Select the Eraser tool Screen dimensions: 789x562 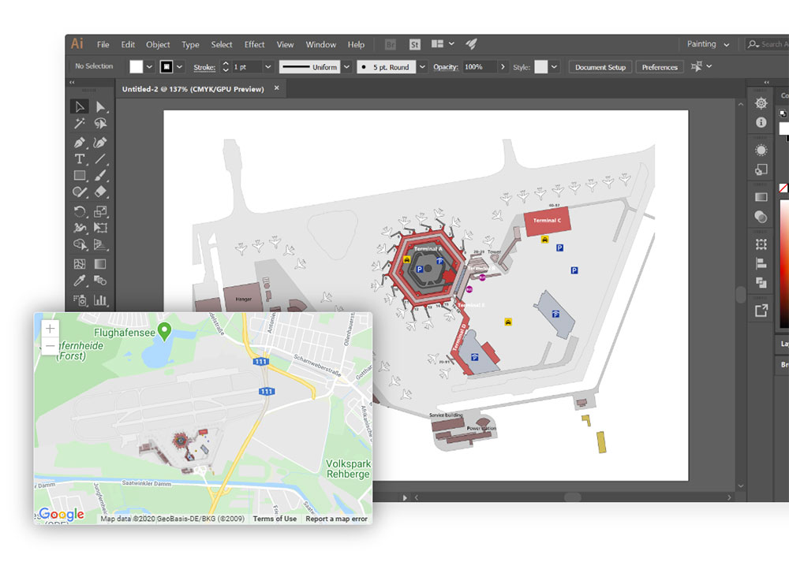point(100,192)
